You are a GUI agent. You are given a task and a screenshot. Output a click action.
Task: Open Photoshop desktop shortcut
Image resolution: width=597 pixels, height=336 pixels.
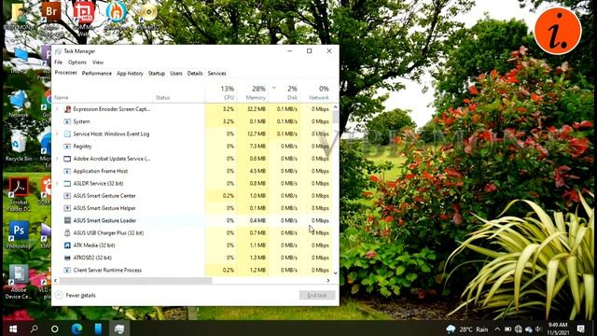click(x=19, y=234)
